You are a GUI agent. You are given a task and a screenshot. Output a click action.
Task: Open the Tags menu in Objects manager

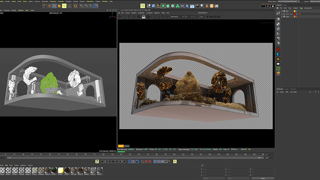pyautogui.click(x=301, y=8)
